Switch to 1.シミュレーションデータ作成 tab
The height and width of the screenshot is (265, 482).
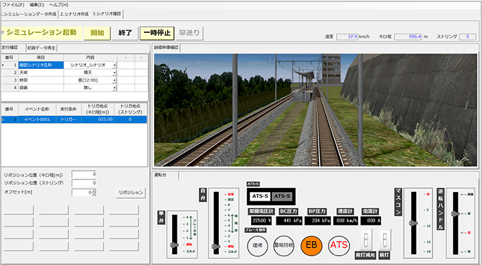(29, 14)
